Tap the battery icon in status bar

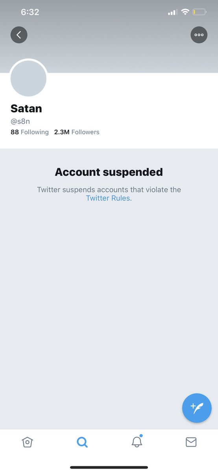tap(200, 12)
